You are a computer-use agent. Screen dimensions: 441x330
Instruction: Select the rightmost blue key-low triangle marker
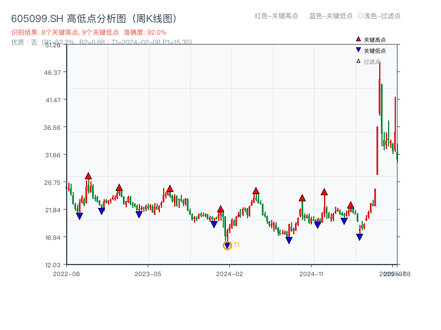point(359,237)
